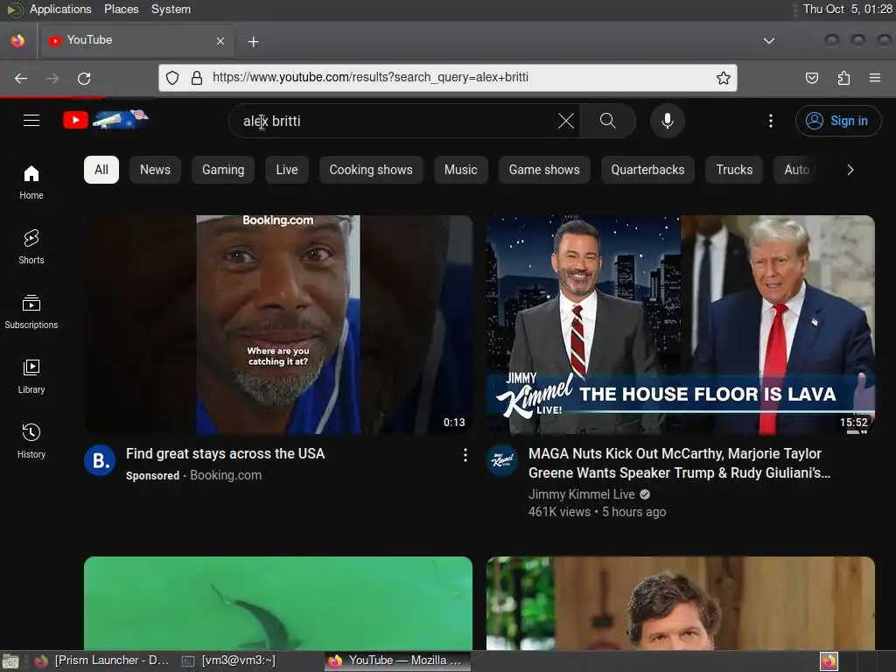Switch to Prism Launcher taskbar window
This screenshot has height=672, width=896.
pos(101,661)
